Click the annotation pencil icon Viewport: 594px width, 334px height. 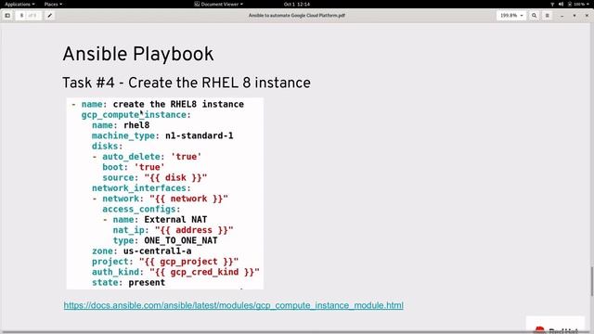click(49, 16)
